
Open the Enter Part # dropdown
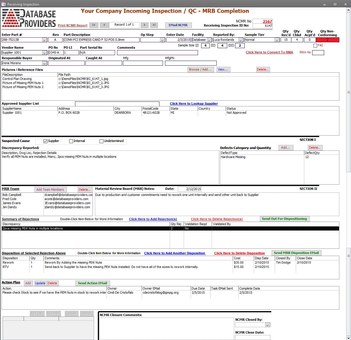44,40
